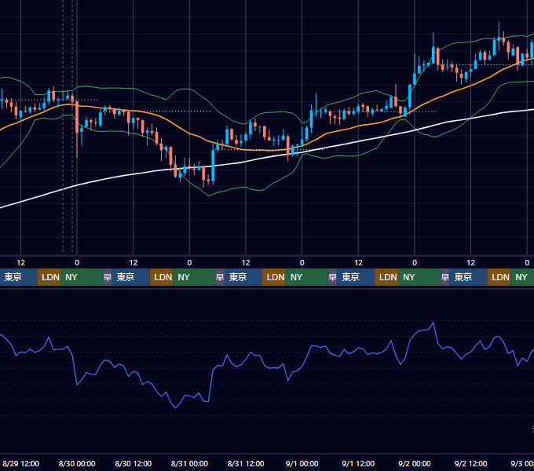534x471 pixels.
Task: Click the 9/2 00:00 date label
Action: [x=414, y=463]
